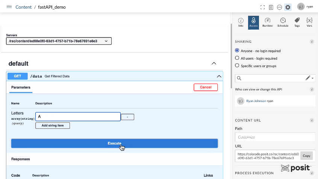Select Specific users or groups option
The height and width of the screenshot is (179, 318).
(237, 66)
